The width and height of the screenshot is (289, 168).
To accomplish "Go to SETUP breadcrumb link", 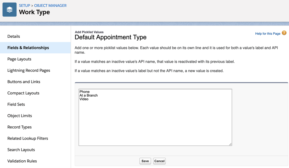I will [24, 6].
